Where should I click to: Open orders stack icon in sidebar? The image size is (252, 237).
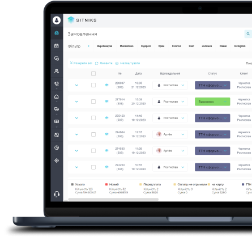click(57, 33)
